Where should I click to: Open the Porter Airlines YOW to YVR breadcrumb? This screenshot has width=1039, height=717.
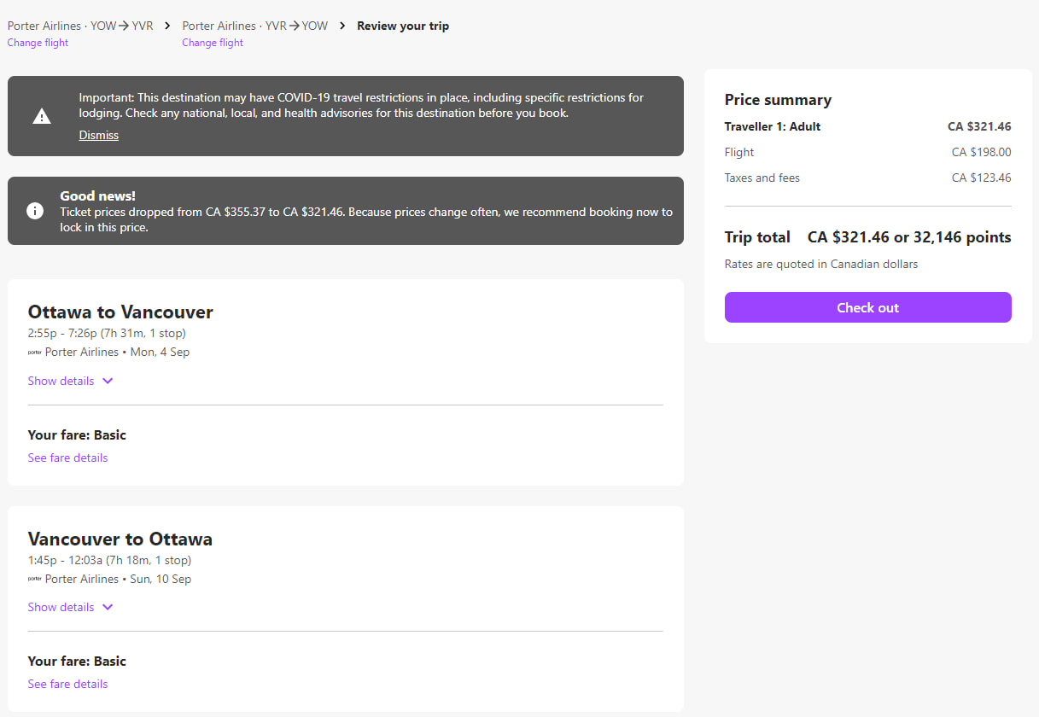[80, 26]
